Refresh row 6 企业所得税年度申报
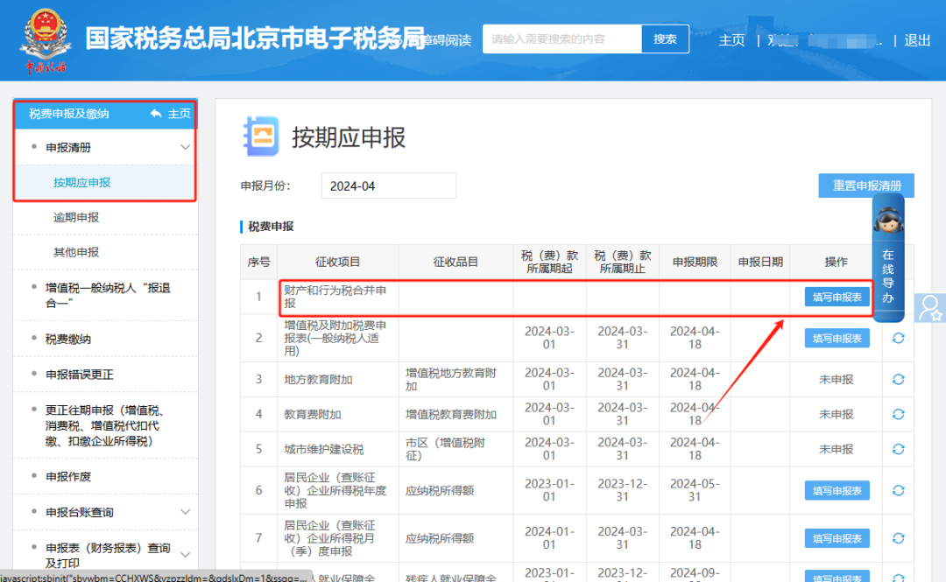Viewport: 946px width, 582px height. pos(899,490)
